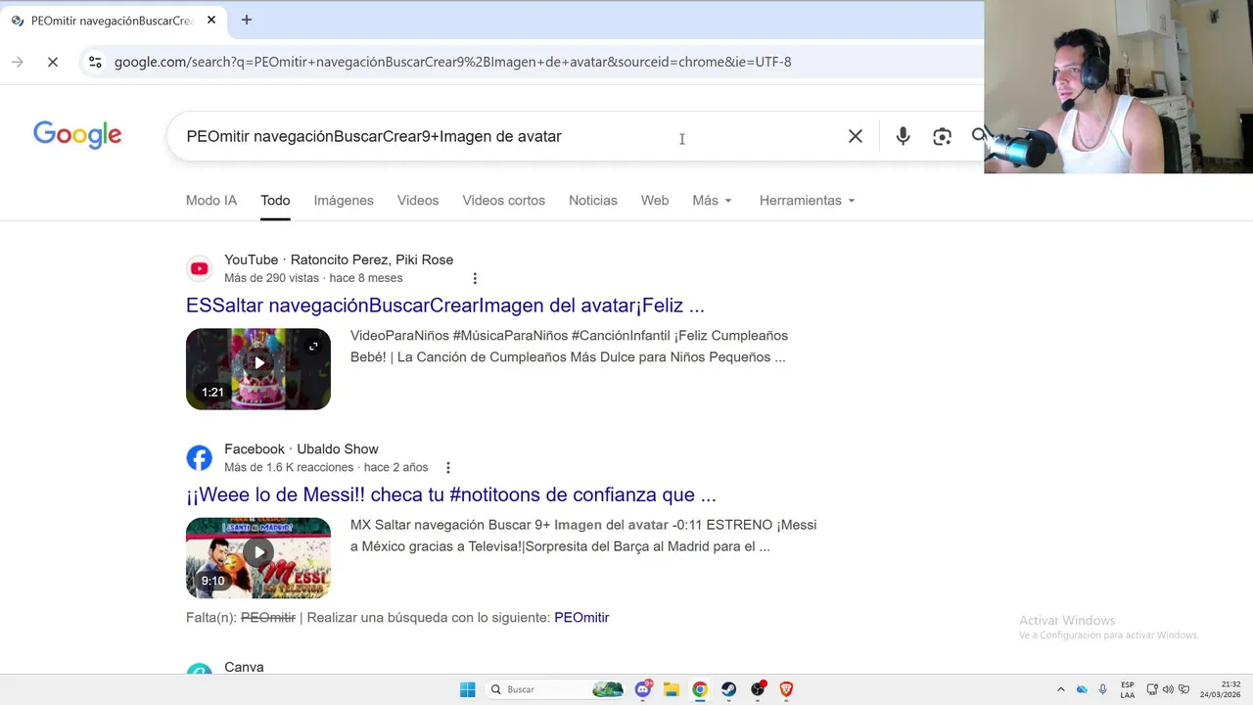Image resolution: width=1253 pixels, height=705 pixels.
Task: Switch to Imágenes tab
Action: [344, 200]
